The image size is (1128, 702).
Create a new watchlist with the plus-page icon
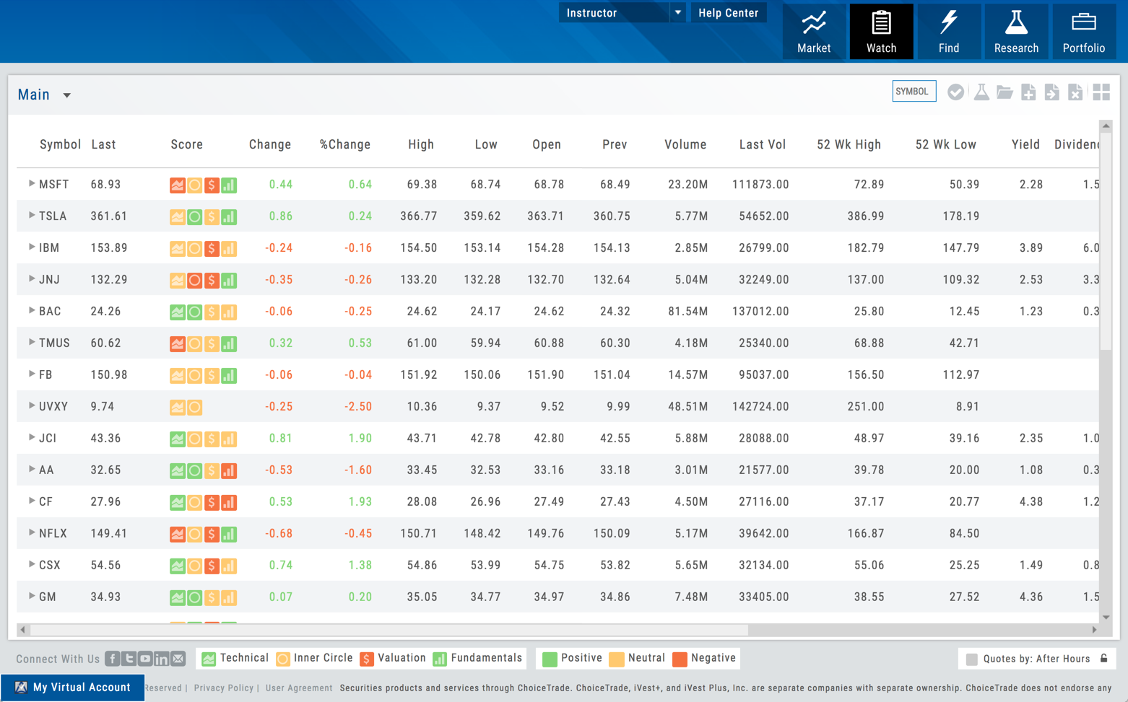1028,92
